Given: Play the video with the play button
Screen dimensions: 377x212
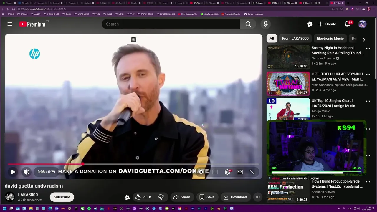Looking at the screenshot, I should pyautogui.click(x=13, y=172).
